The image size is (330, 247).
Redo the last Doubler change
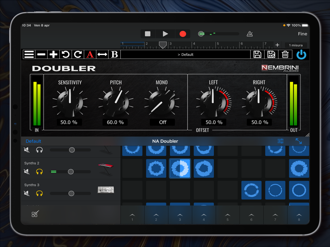point(78,54)
